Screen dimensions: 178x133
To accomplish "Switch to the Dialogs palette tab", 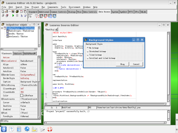I will click(72, 12).
